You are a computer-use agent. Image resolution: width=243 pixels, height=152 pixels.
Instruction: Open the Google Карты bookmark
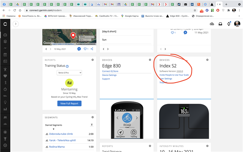[130, 16]
